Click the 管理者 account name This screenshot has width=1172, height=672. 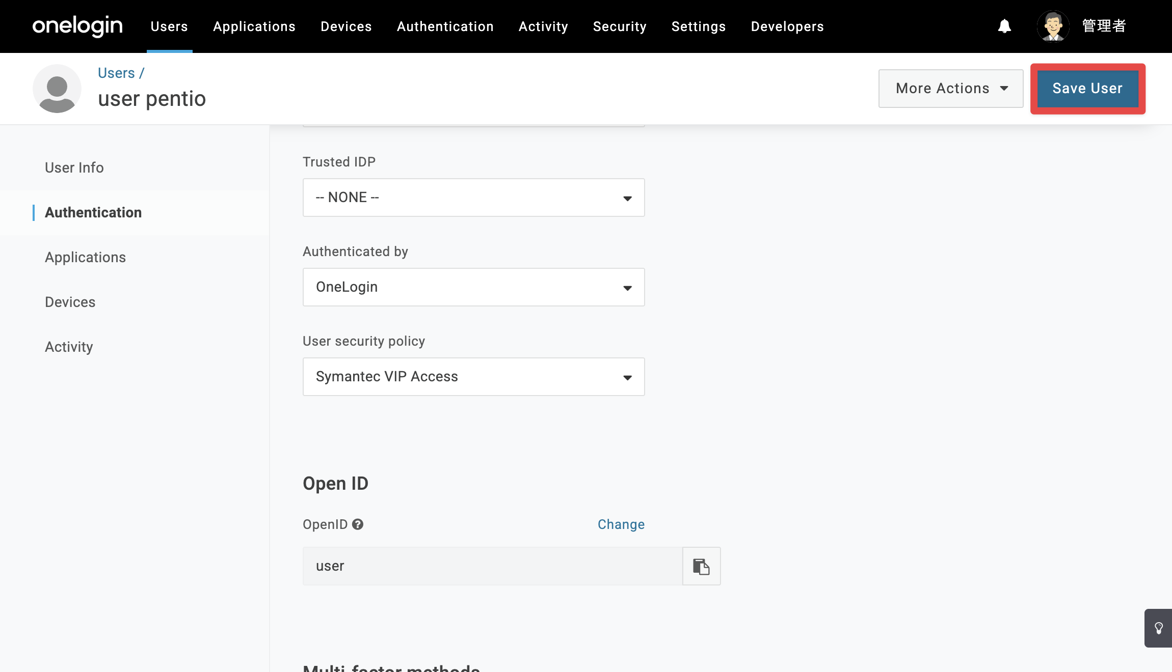click(1104, 26)
